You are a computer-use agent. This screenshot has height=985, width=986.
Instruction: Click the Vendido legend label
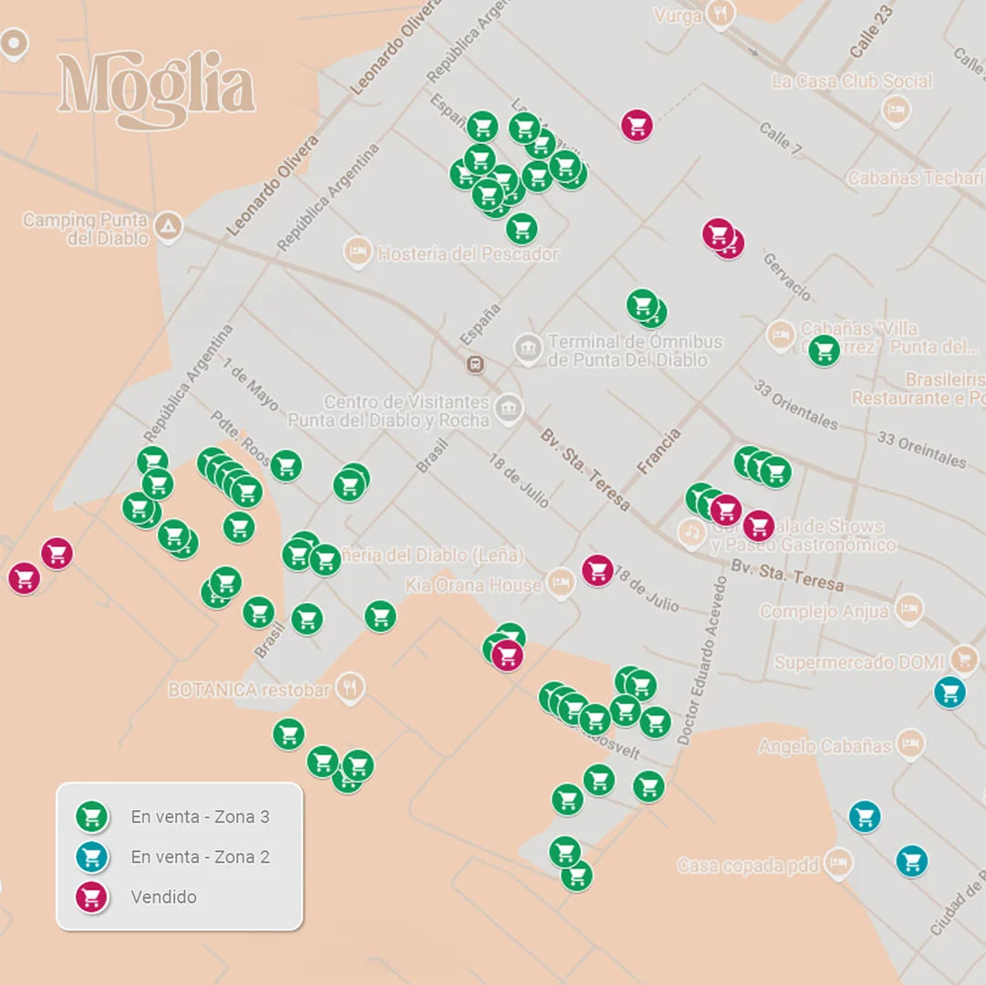[x=163, y=897]
